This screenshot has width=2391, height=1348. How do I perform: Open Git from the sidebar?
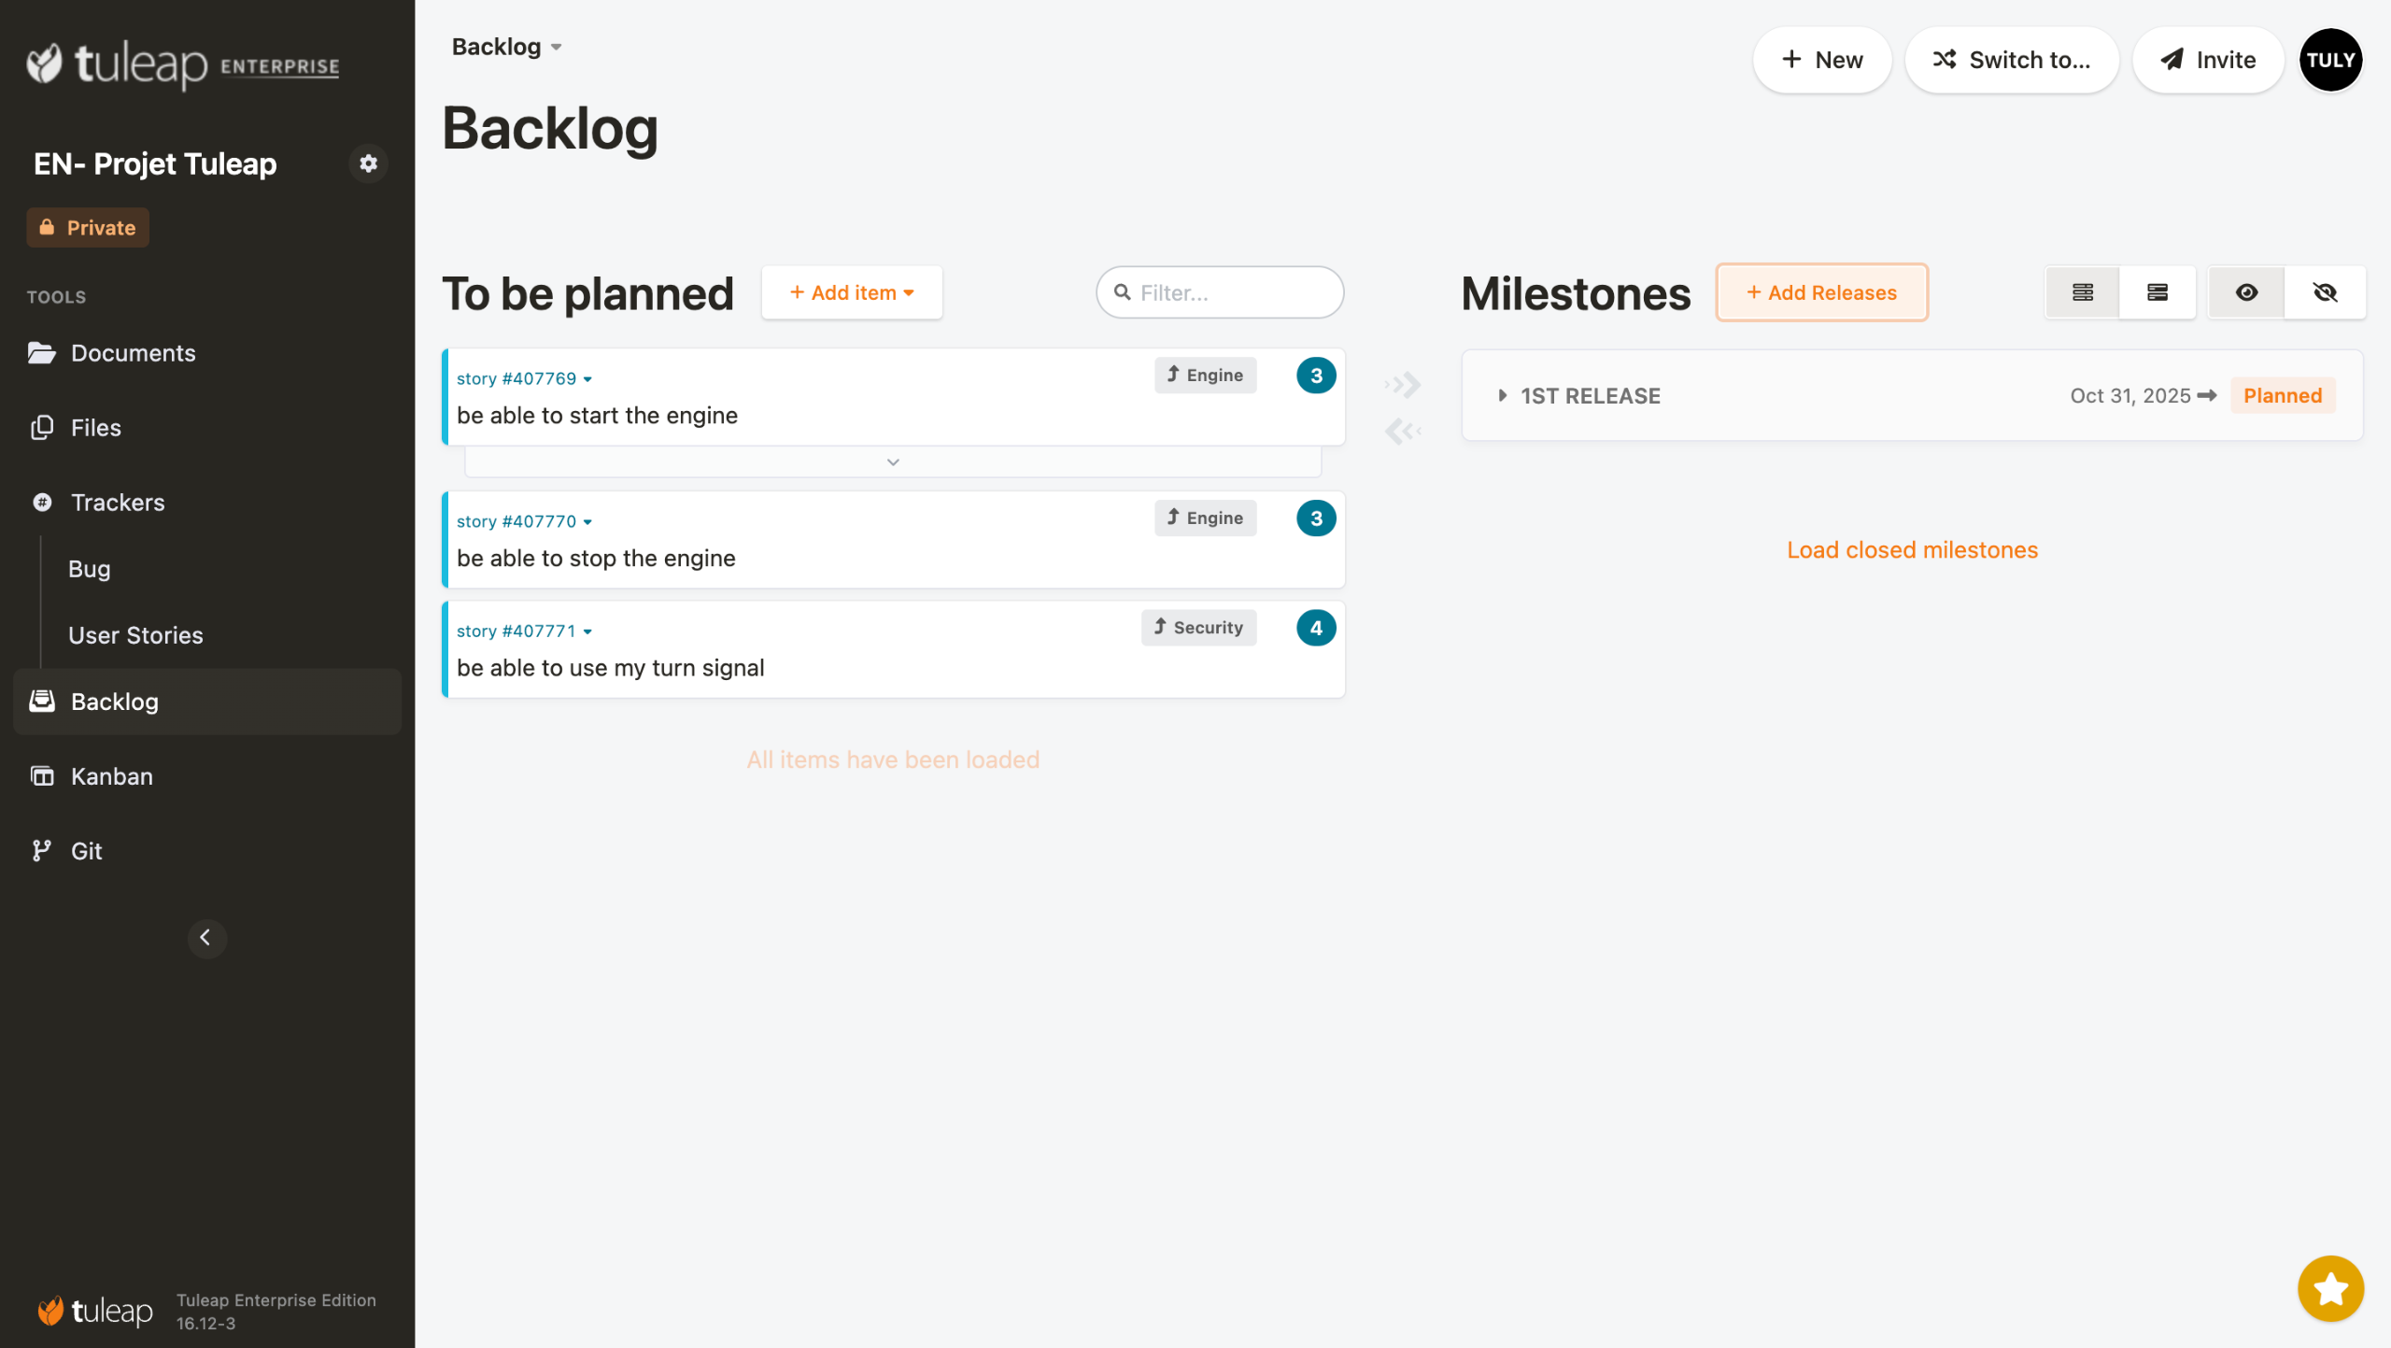coord(86,851)
